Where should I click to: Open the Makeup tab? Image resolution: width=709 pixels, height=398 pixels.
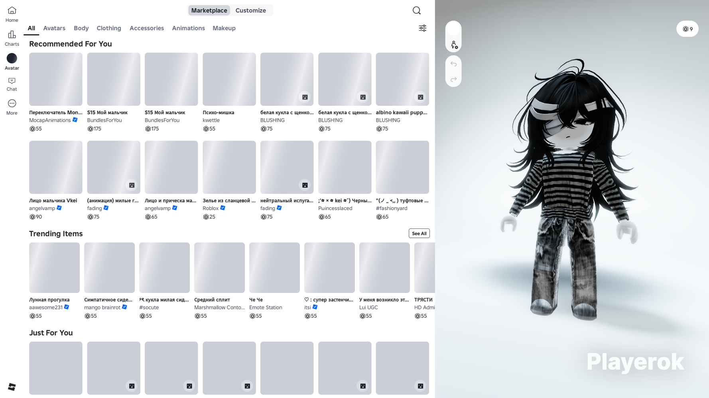(x=224, y=28)
